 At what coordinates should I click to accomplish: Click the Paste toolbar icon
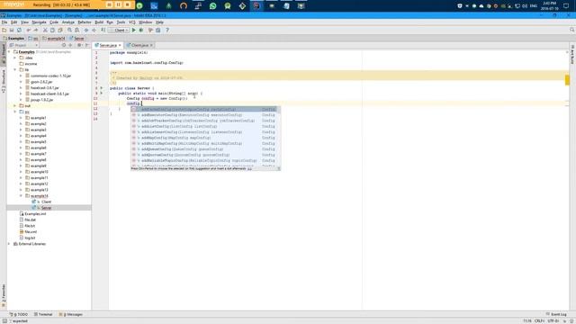tap(60, 30)
